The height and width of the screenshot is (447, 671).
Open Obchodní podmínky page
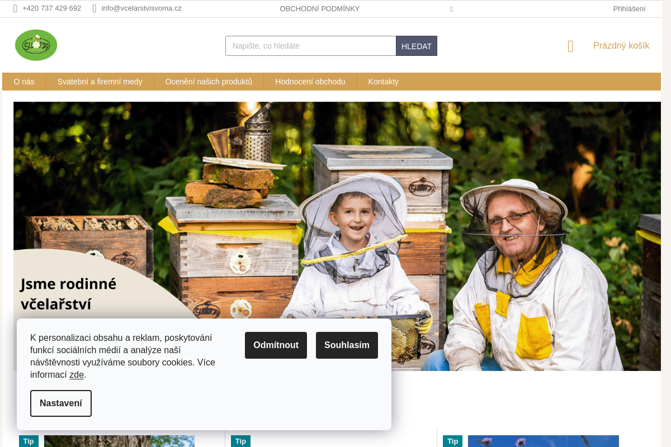[x=320, y=9]
